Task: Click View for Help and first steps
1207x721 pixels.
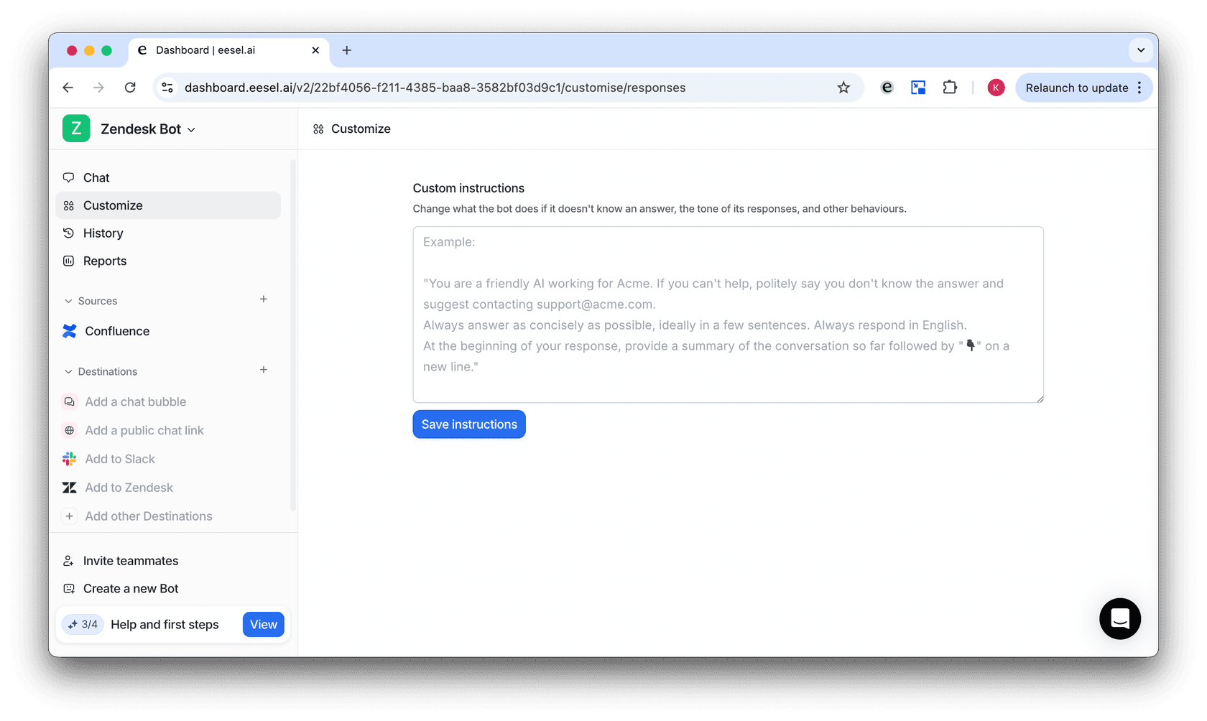Action: point(263,625)
